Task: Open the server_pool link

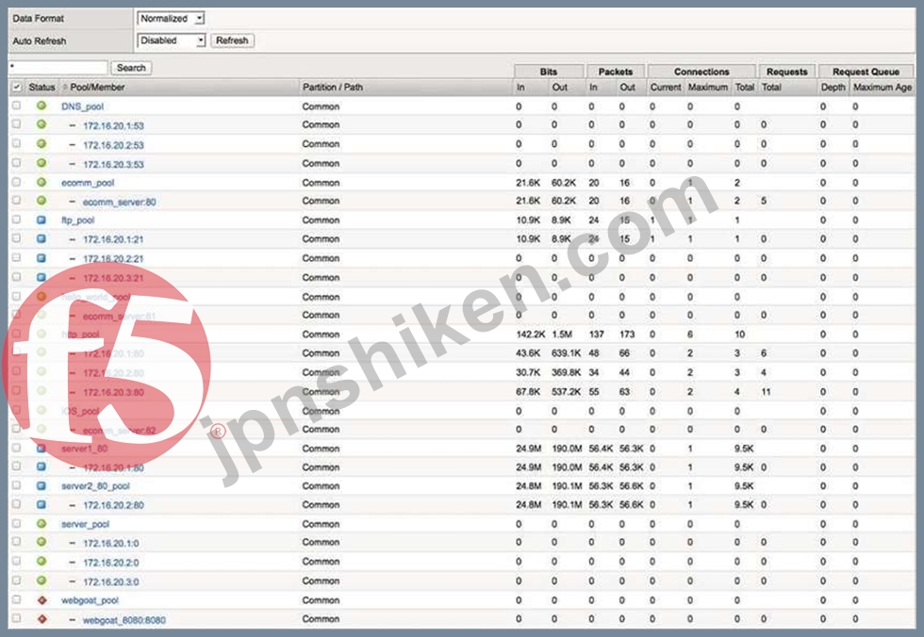Action: [86, 524]
